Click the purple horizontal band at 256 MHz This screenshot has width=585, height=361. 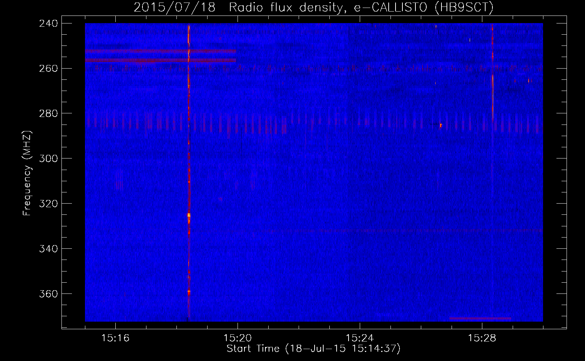click(x=161, y=60)
